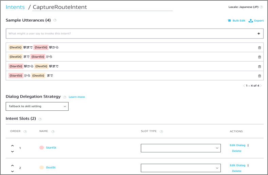
Task: Delete the StartSt slot
Action: tap(236, 151)
